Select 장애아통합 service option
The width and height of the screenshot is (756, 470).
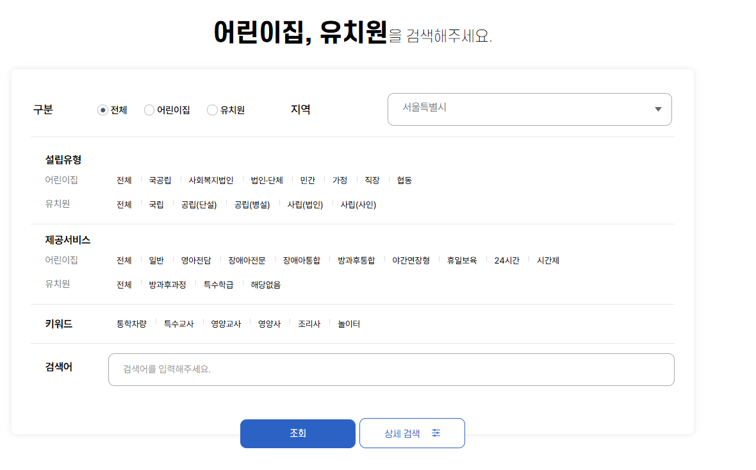coord(301,260)
